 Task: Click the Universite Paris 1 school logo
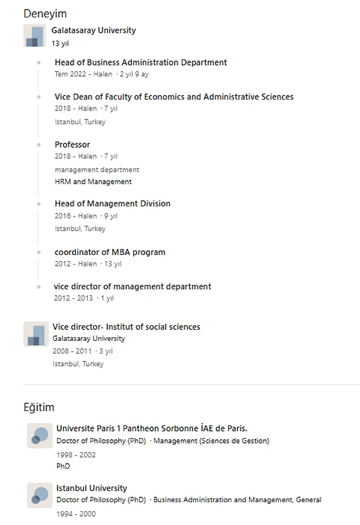[x=40, y=436]
